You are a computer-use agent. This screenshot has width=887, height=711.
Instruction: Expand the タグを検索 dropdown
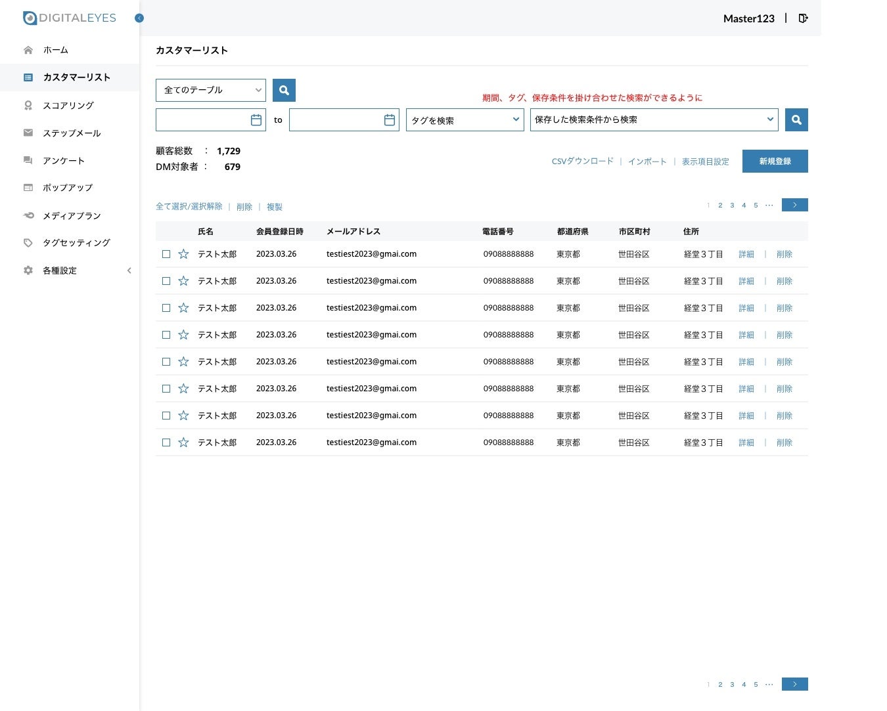pyautogui.click(x=465, y=120)
